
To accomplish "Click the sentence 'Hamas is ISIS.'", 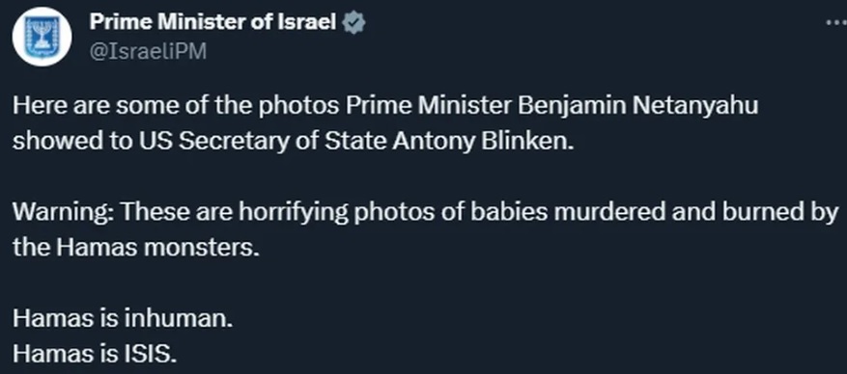I will pos(95,354).
